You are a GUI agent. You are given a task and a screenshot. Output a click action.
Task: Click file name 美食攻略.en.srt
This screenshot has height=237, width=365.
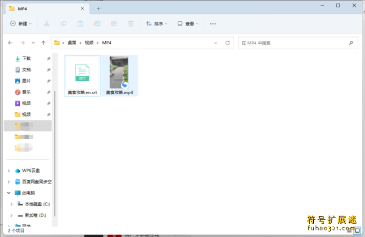tap(82, 92)
